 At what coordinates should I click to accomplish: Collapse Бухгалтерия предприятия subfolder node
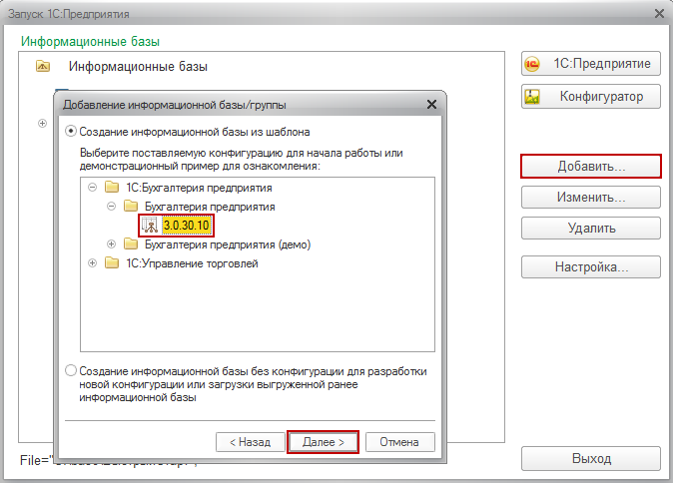pyautogui.click(x=111, y=207)
